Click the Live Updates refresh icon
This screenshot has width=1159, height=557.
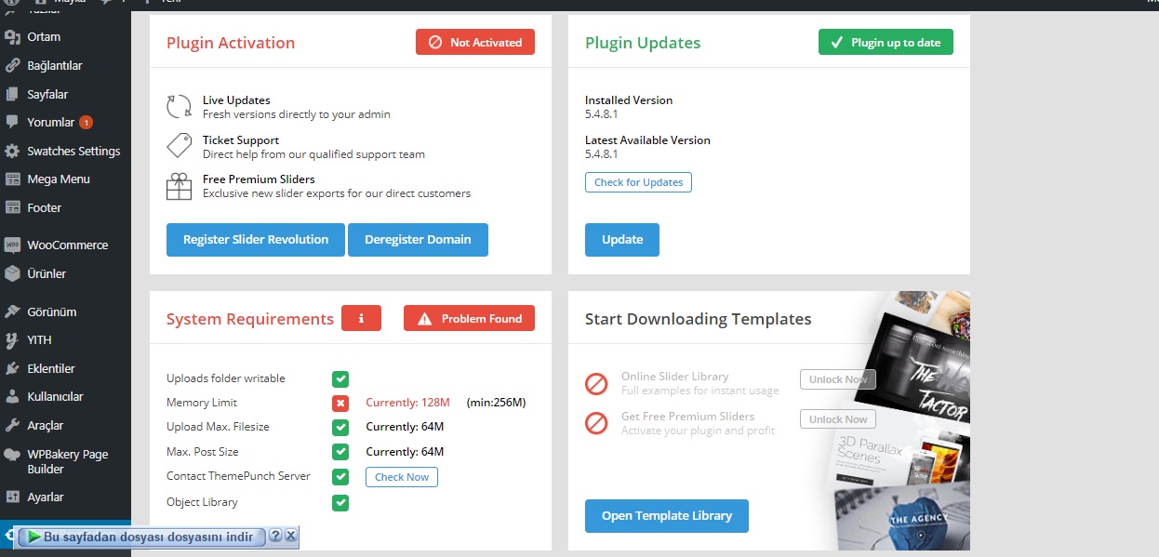(x=179, y=106)
